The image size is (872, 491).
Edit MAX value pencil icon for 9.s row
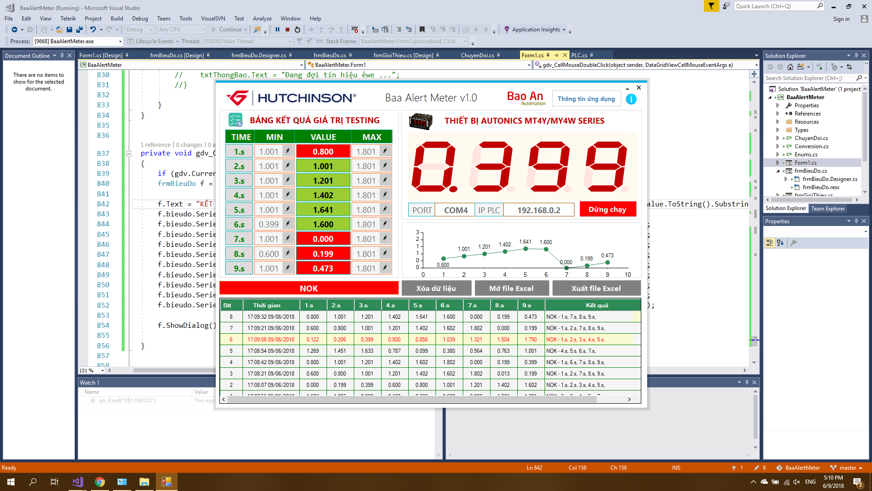[x=385, y=268]
